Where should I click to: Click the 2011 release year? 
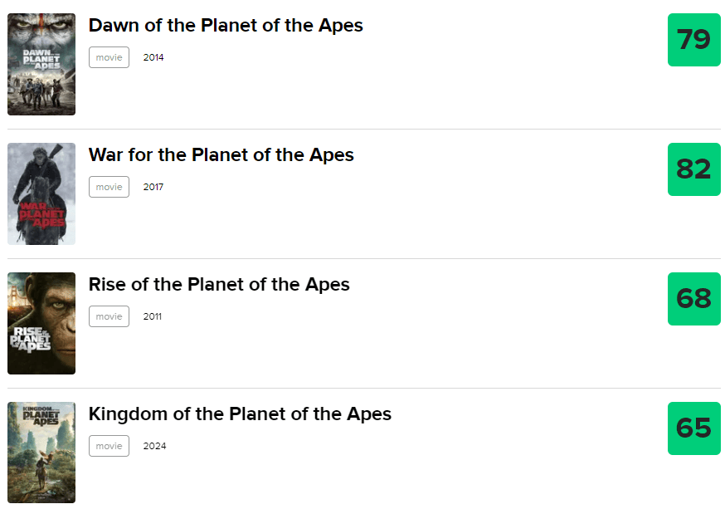[x=153, y=316]
